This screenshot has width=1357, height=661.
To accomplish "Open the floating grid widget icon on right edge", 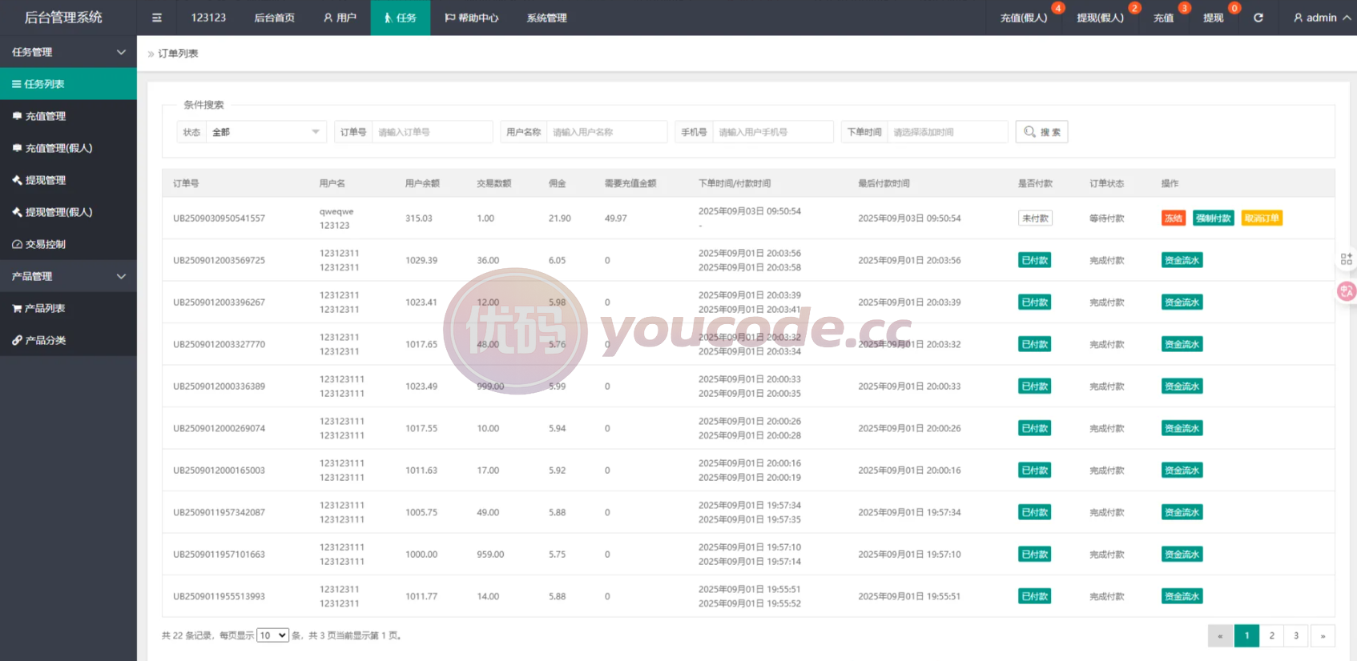I will pos(1347,259).
